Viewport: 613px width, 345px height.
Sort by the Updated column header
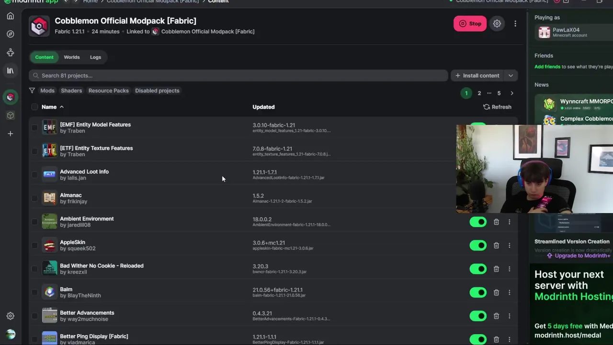263,107
